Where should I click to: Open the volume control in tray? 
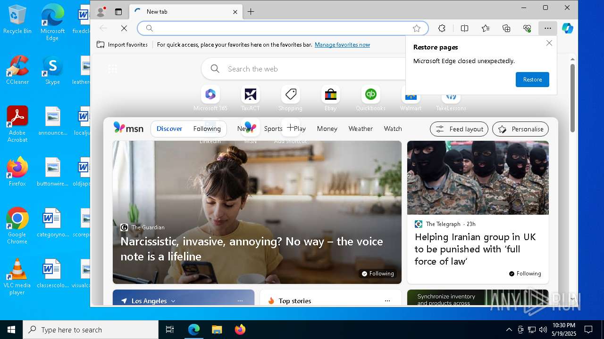(543, 330)
